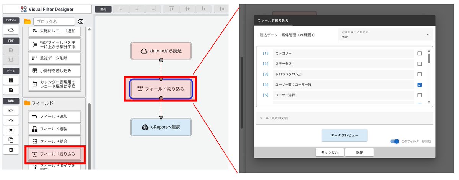Select the フィールド絞り込み node on canvas
459x180 pixels.
click(x=161, y=89)
